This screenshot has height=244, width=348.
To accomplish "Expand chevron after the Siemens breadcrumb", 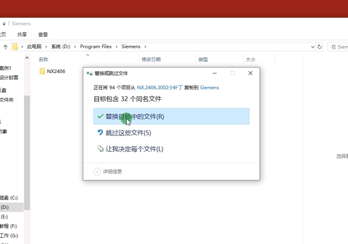I will (x=145, y=47).
